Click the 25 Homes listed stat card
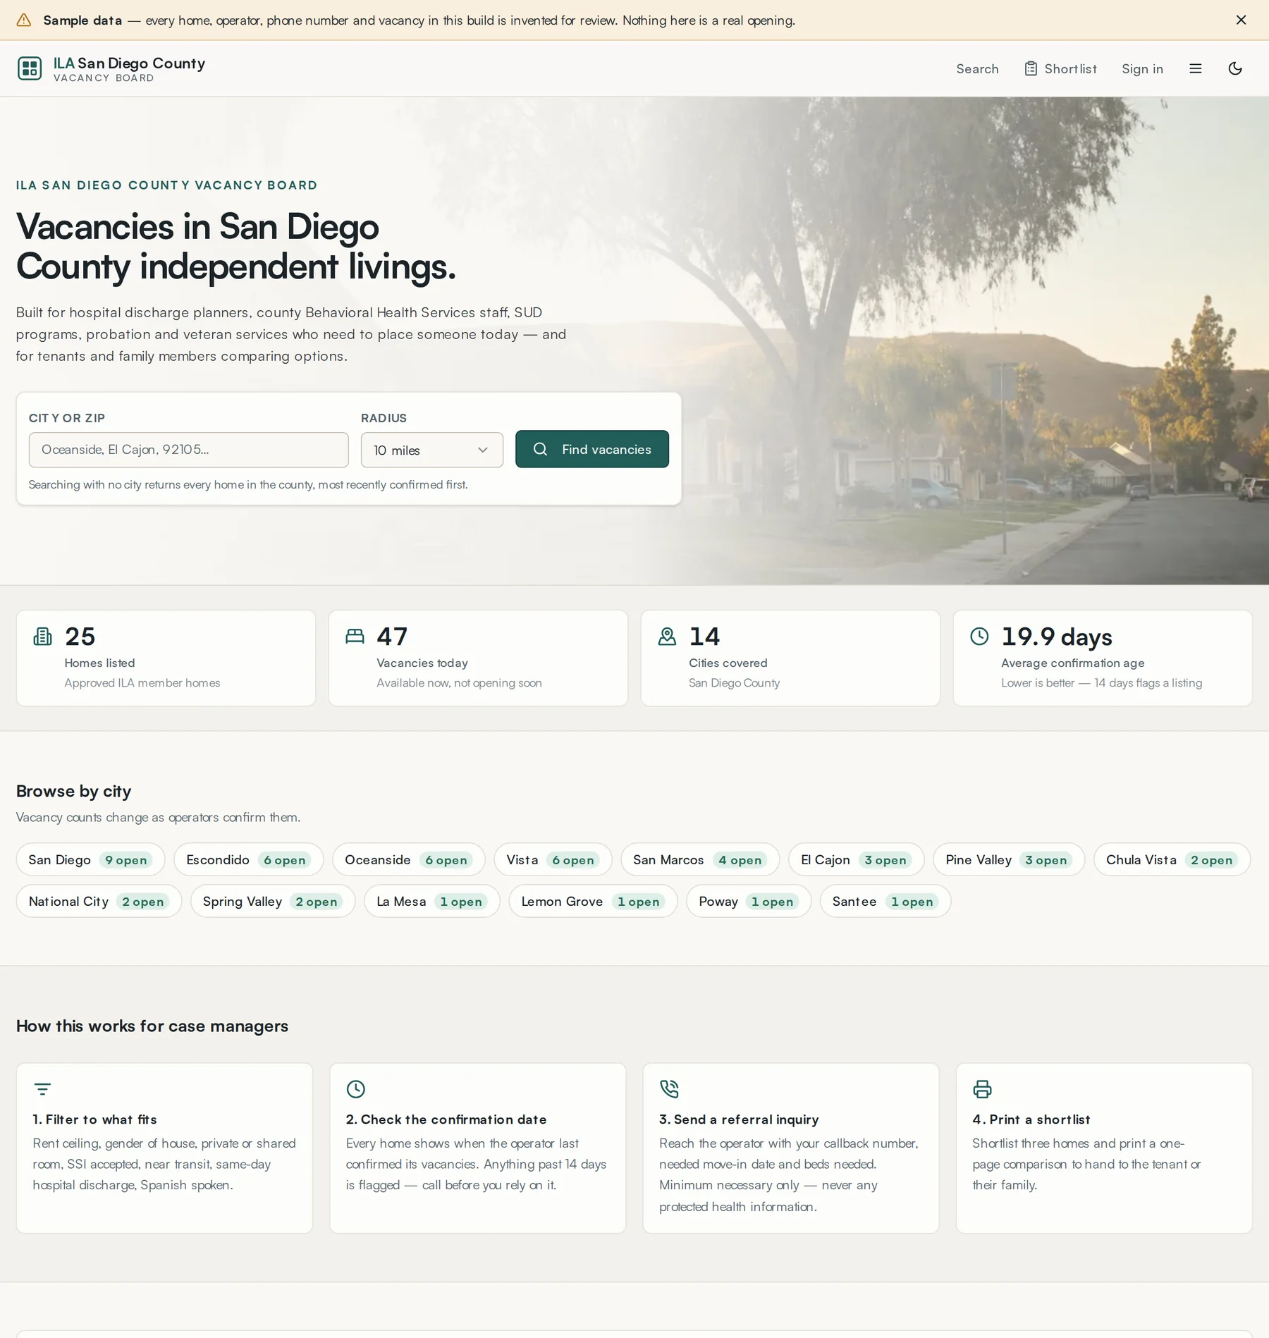 pyautogui.click(x=166, y=658)
